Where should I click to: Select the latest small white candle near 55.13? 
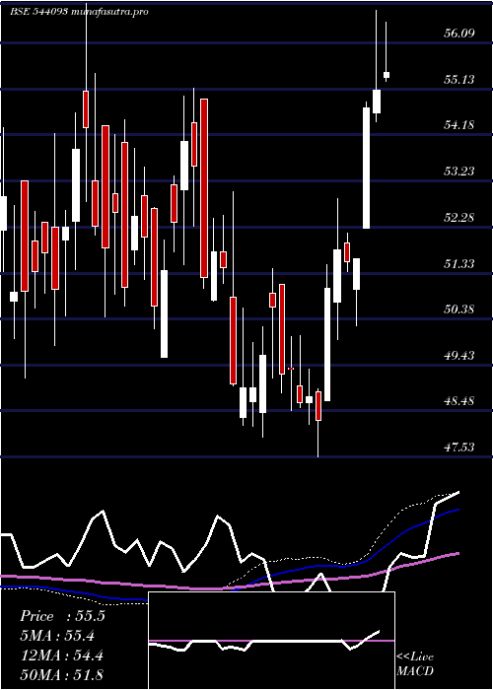[x=387, y=75]
